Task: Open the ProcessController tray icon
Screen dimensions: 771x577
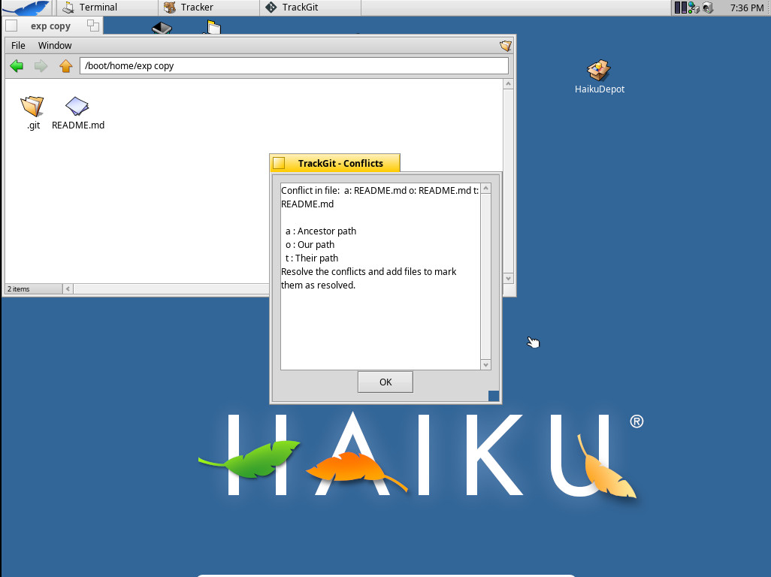Action: coord(681,8)
